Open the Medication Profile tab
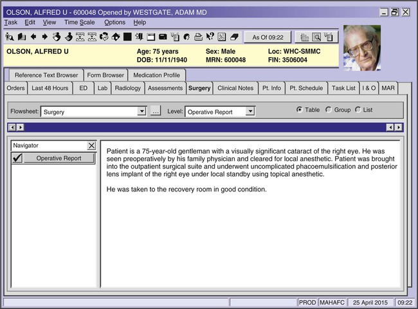The image size is (418, 309). coord(156,75)
